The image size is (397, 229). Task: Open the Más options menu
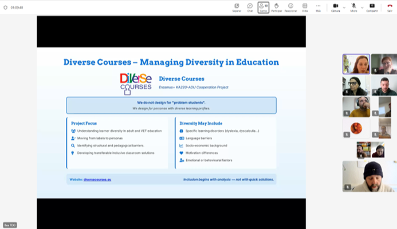(319, 7)
